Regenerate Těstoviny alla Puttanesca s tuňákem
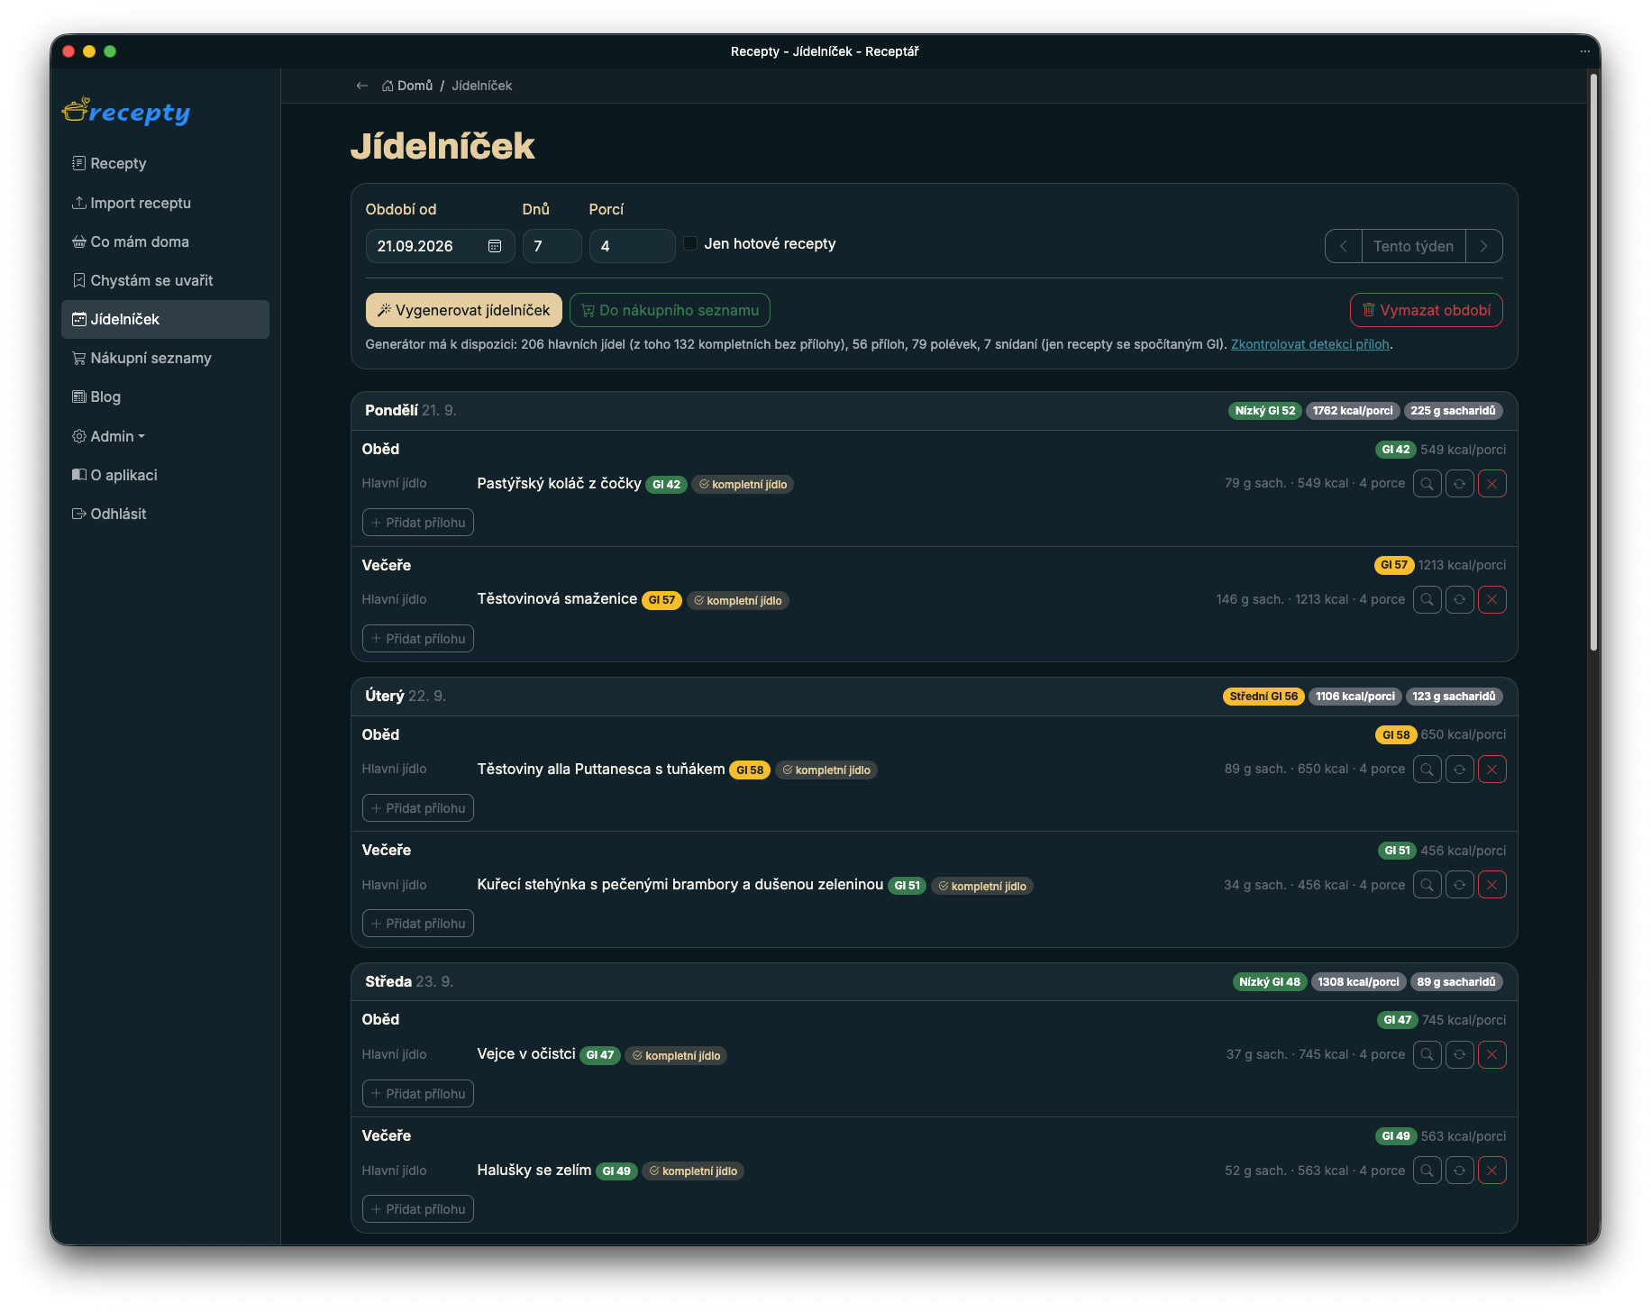Screen dimensions: 1651x1312 tap(1459, 770)
